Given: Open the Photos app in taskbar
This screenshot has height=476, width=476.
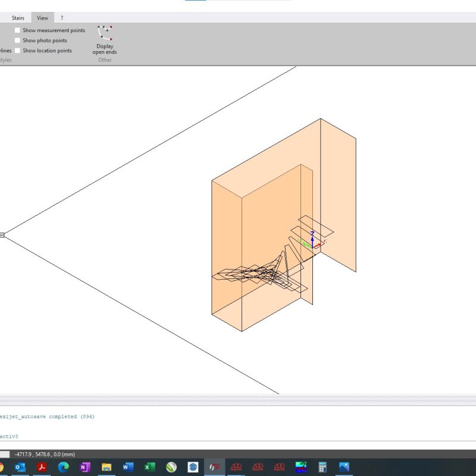Looking at the screenshot, I should click(x=344, y=467).
